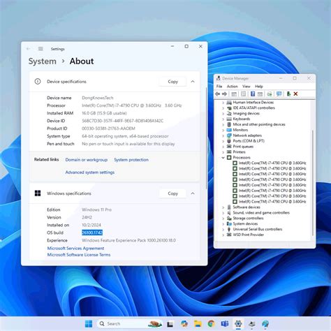Collapse the Windows specifications section

193,193
